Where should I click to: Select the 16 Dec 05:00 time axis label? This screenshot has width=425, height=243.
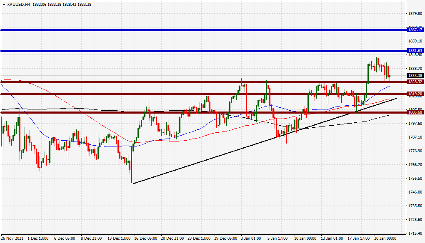pos(145,238)
